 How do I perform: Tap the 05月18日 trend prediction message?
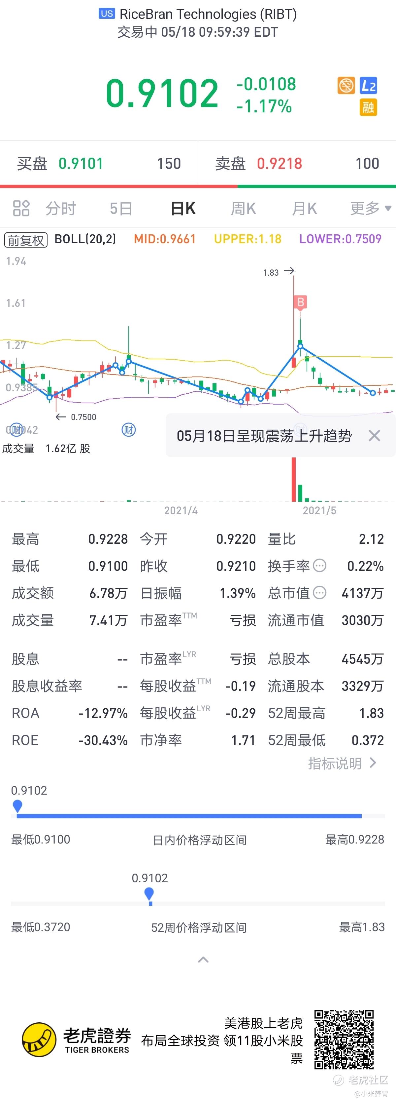coord(264,436)
